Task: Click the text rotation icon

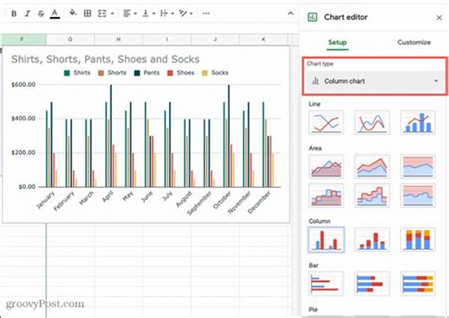Action: (x=183, y=13)
